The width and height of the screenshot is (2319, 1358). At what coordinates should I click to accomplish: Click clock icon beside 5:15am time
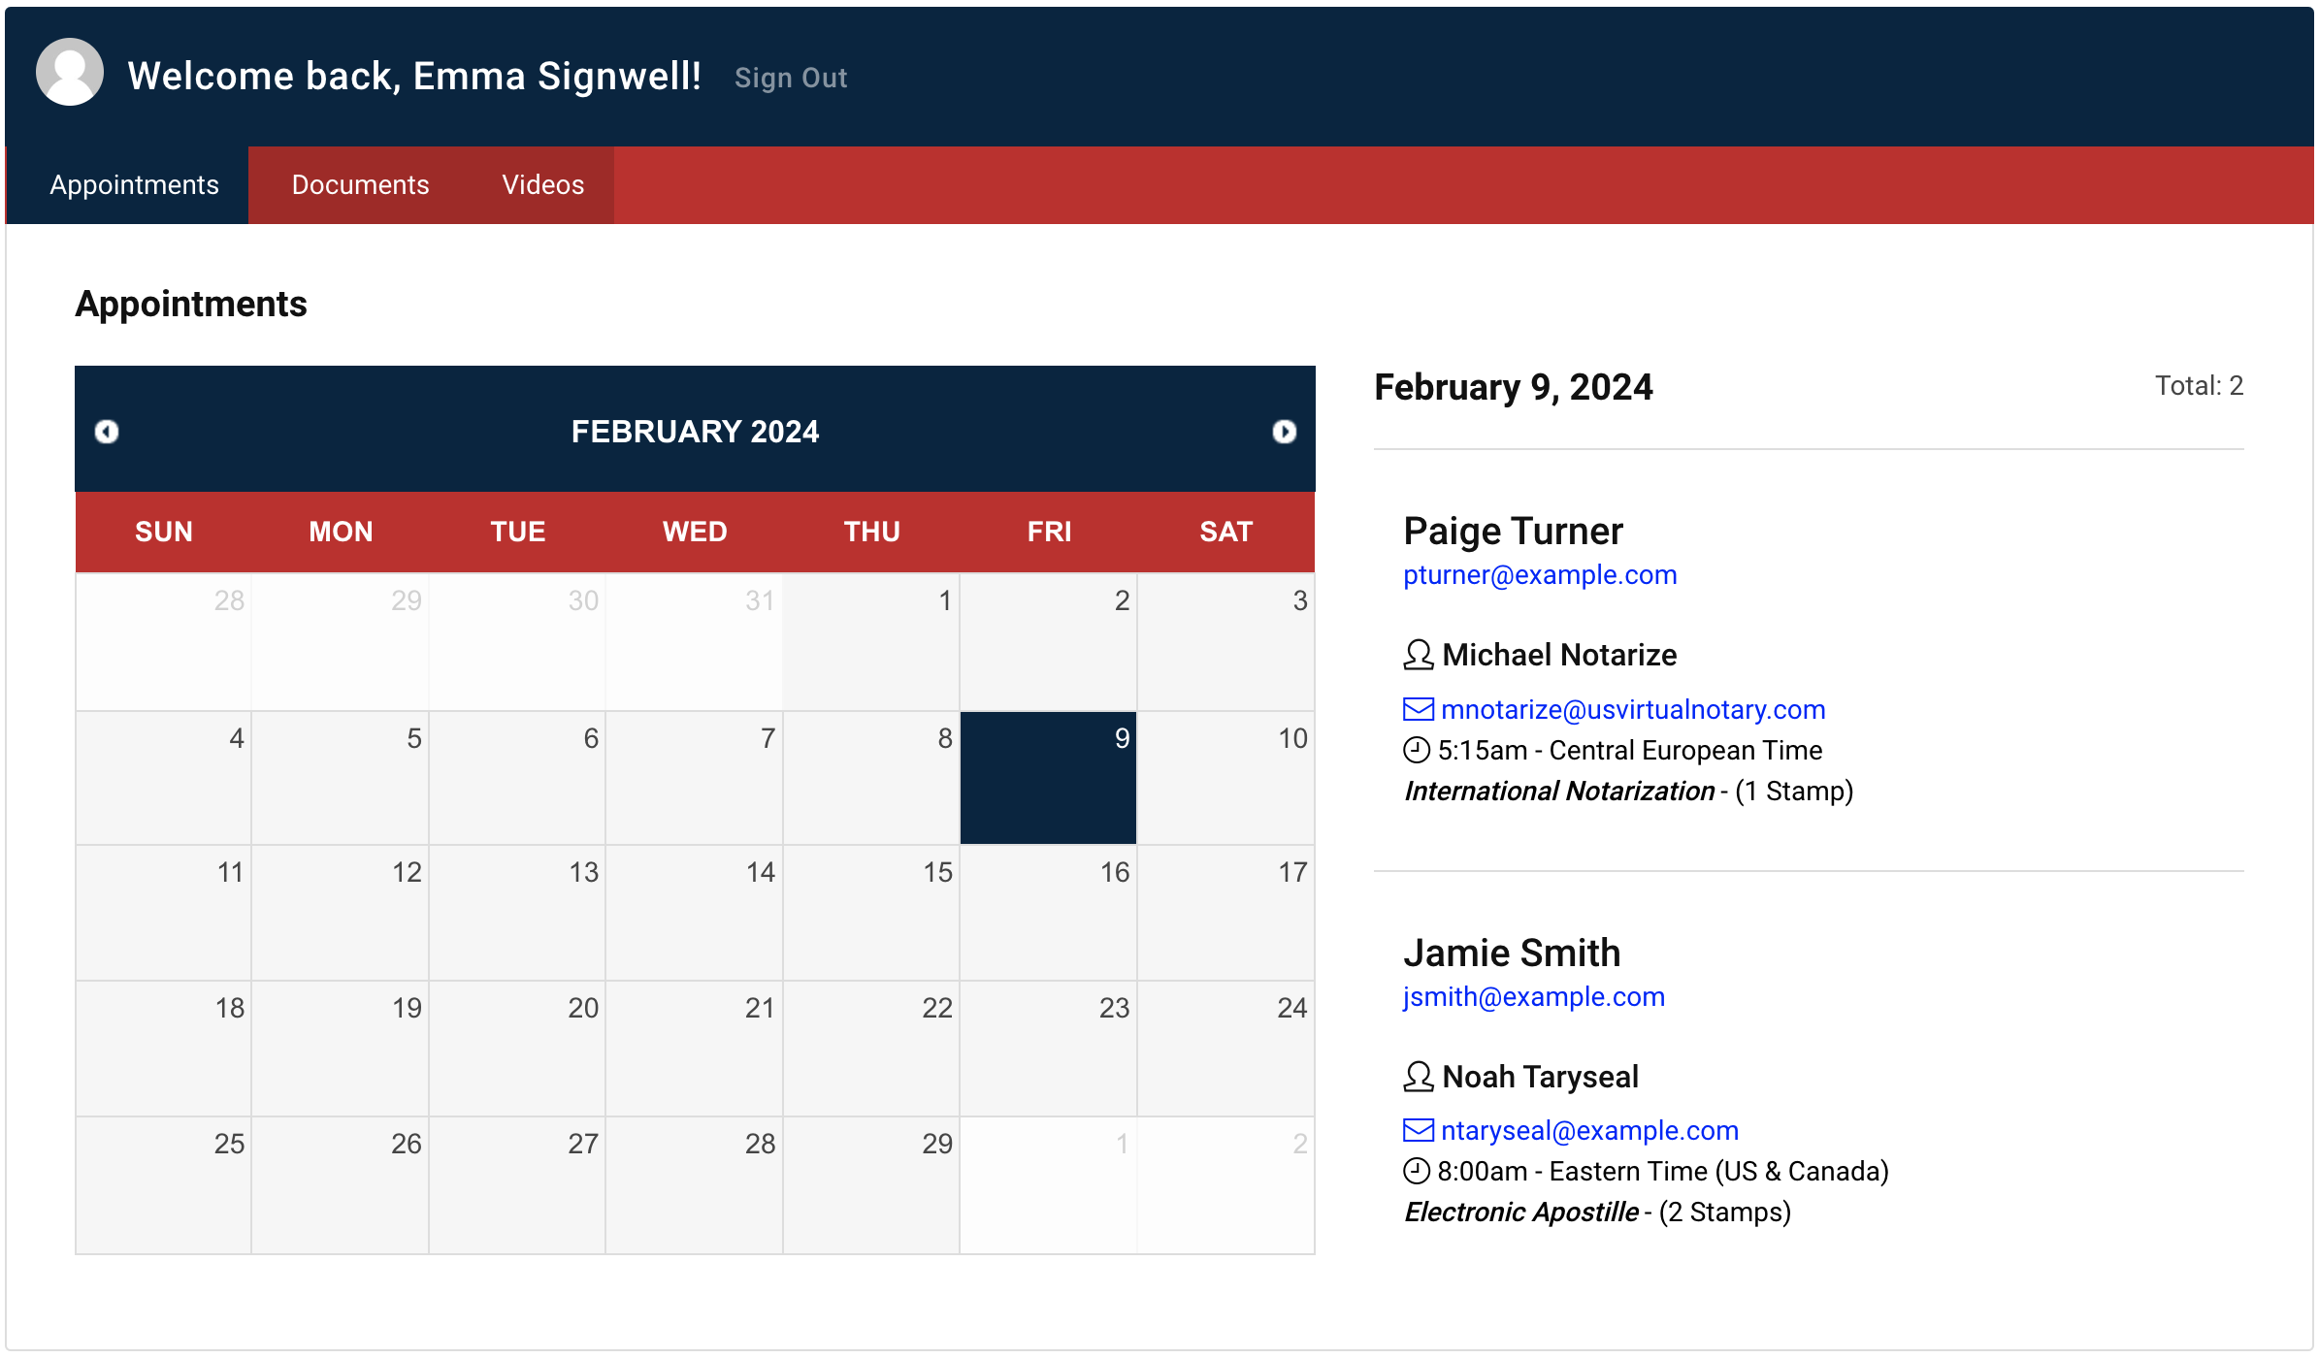pyautogui.click(x=1417, y=750)
